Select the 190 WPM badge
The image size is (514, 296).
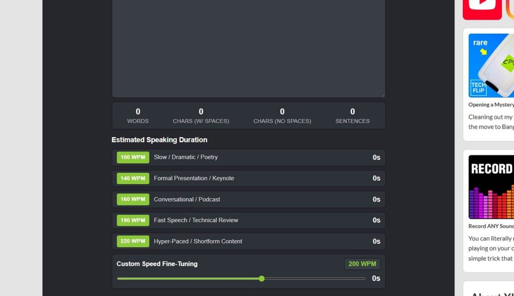(x=133, y=220)
